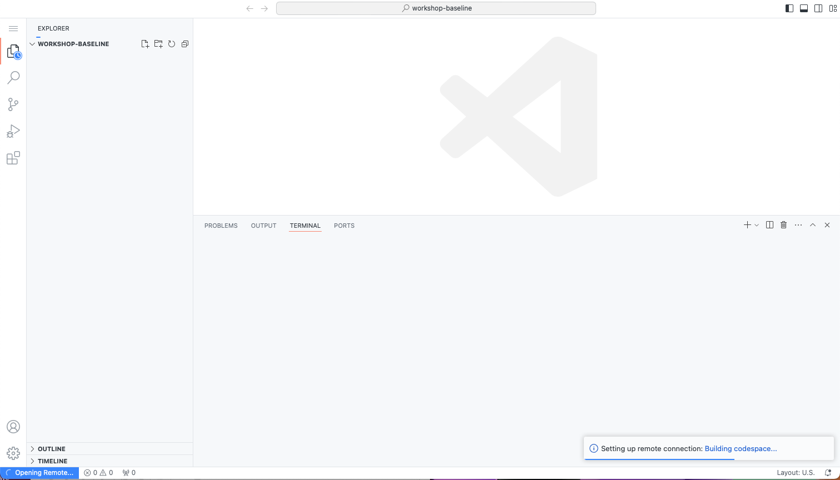Open the Customize Layout menu
The height and width of the screenshot is (480, 840).
(833, 8)
